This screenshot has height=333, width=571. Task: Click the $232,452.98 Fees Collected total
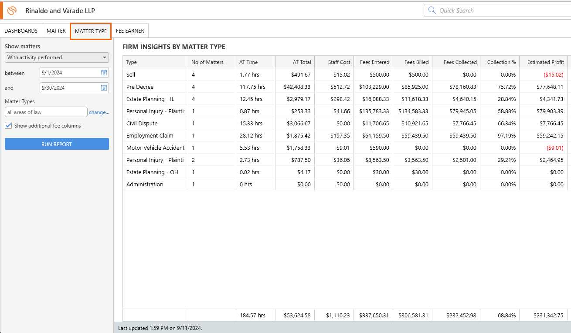pos(456,315)
